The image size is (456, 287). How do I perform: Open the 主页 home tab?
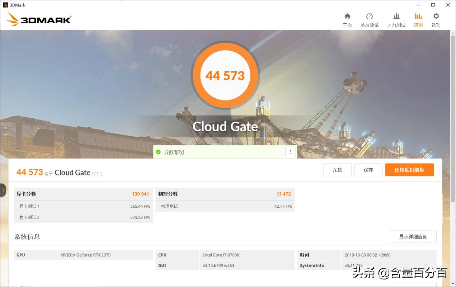pyautogui.click(x=347, y=20)
